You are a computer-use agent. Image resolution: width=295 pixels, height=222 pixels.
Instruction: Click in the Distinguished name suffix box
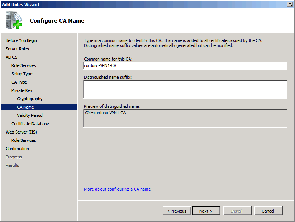(185, 89)
